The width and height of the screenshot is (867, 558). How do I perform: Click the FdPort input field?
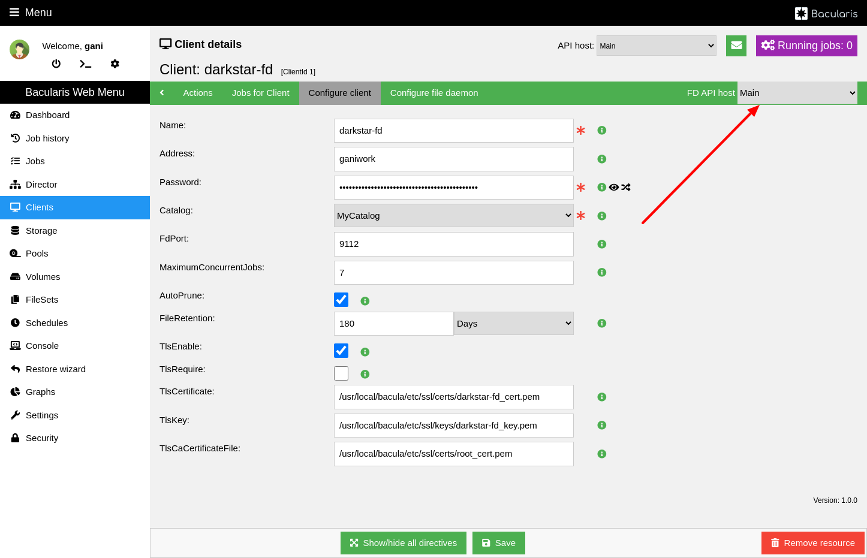(x=454, y=244)
